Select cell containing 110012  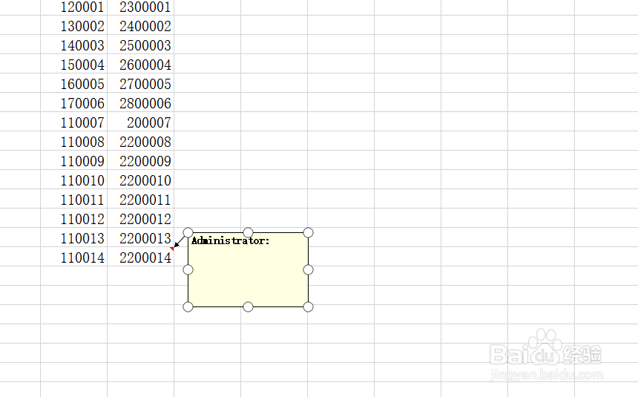(x=74, y=218)
